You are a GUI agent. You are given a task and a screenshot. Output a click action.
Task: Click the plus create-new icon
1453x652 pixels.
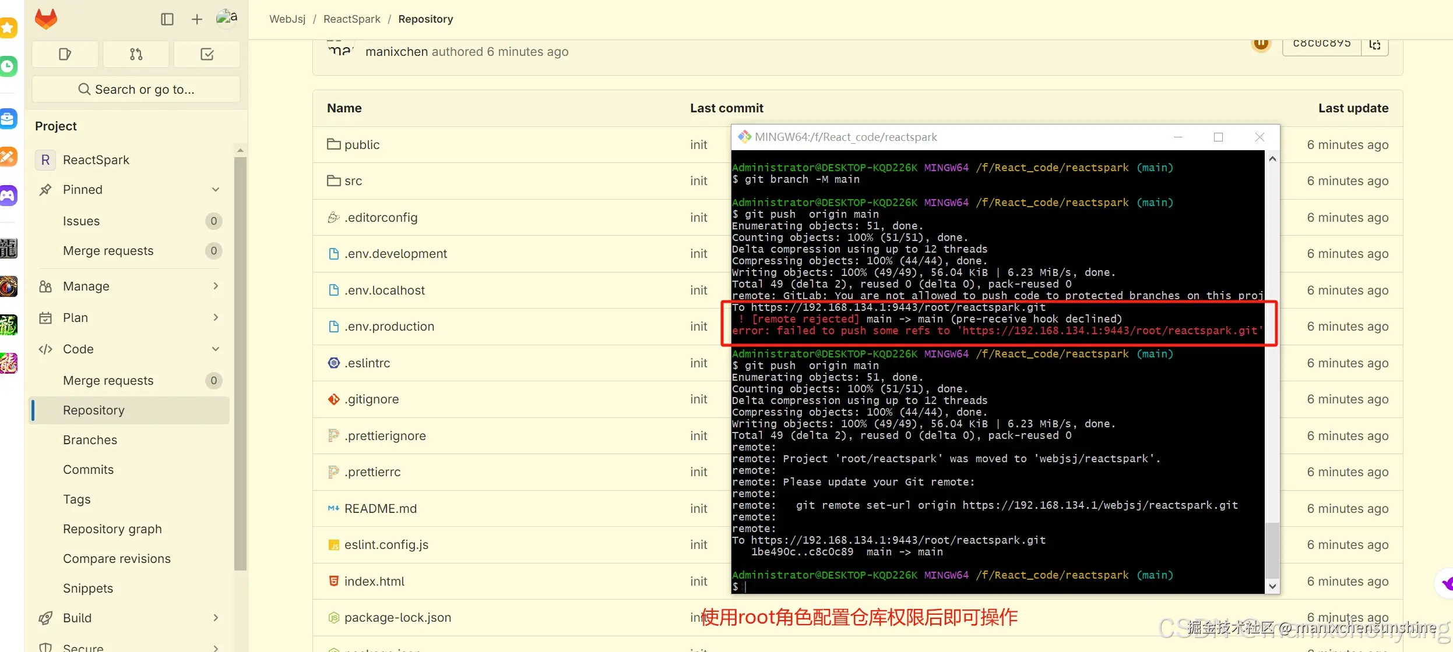tap(197, 19)
